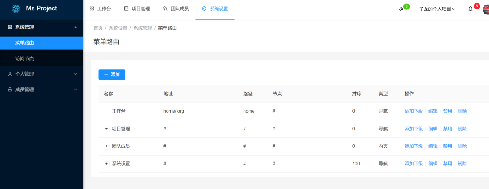This screenshot has height=189, width=489.
Task: Click the Ms Project logo icon
Action: [16, 9]
